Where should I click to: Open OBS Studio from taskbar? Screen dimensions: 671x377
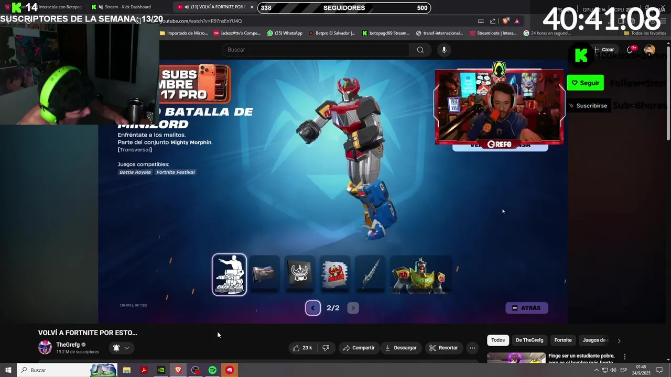coord(196,370)
